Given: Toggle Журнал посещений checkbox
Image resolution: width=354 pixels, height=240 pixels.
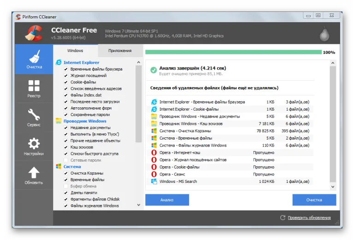Looking at the screenshot, I should tap(66, 76).
